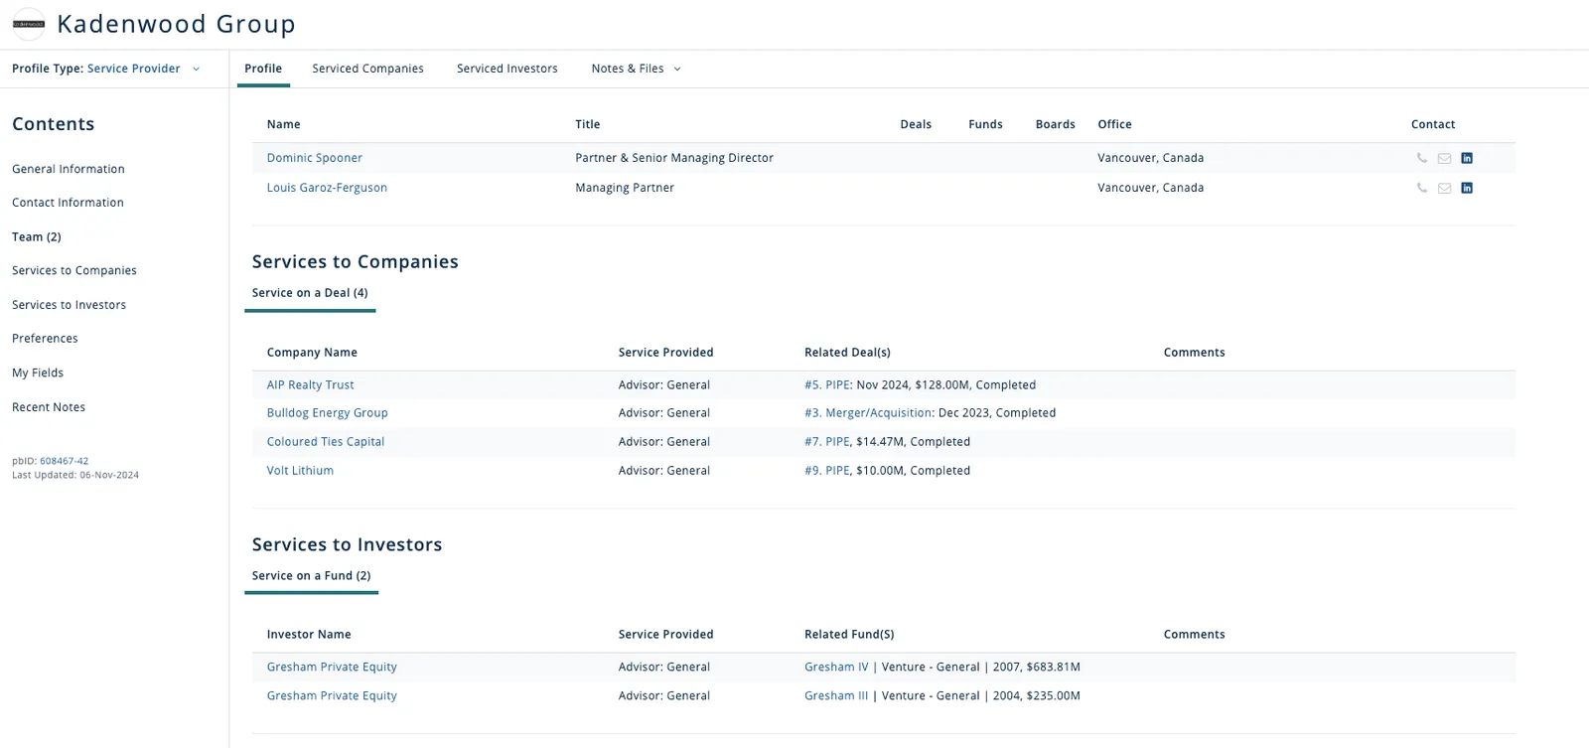The height and width of the screenshot is (748, 1589).
Task: Click the Title column header
Action: [588, 124]
